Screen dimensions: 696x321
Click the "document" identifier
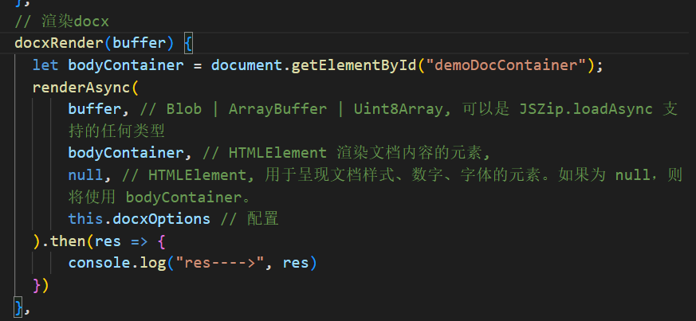(x=246, y=65)
